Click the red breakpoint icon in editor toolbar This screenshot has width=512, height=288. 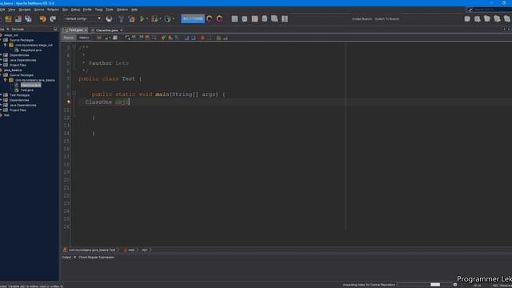(x=202, y=38)
